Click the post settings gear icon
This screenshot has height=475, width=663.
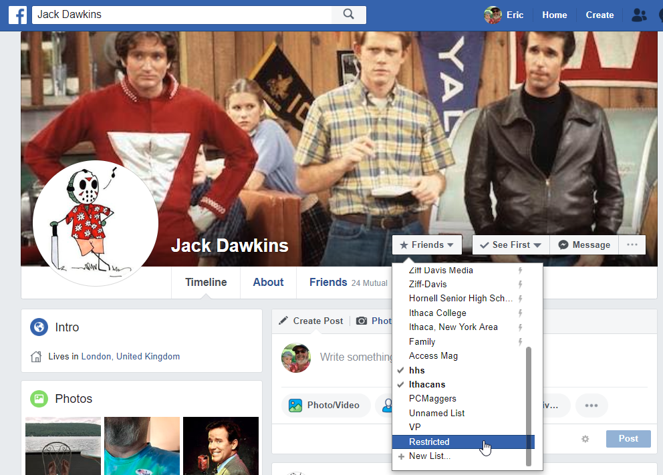click(x=585, y=439)
